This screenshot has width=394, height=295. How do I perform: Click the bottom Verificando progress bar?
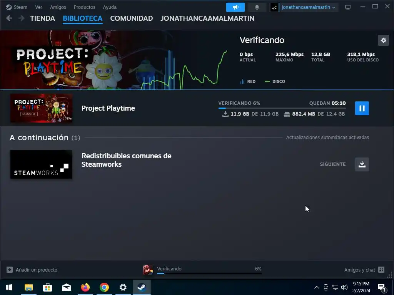pyautogui.click(x=209, y=273)
